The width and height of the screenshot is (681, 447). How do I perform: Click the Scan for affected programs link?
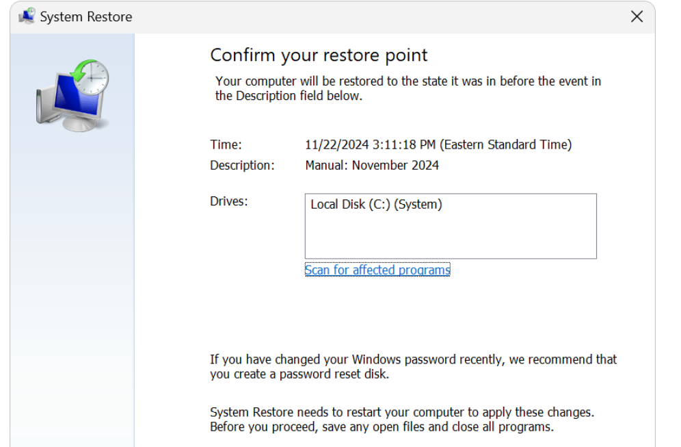pos(377,270)
